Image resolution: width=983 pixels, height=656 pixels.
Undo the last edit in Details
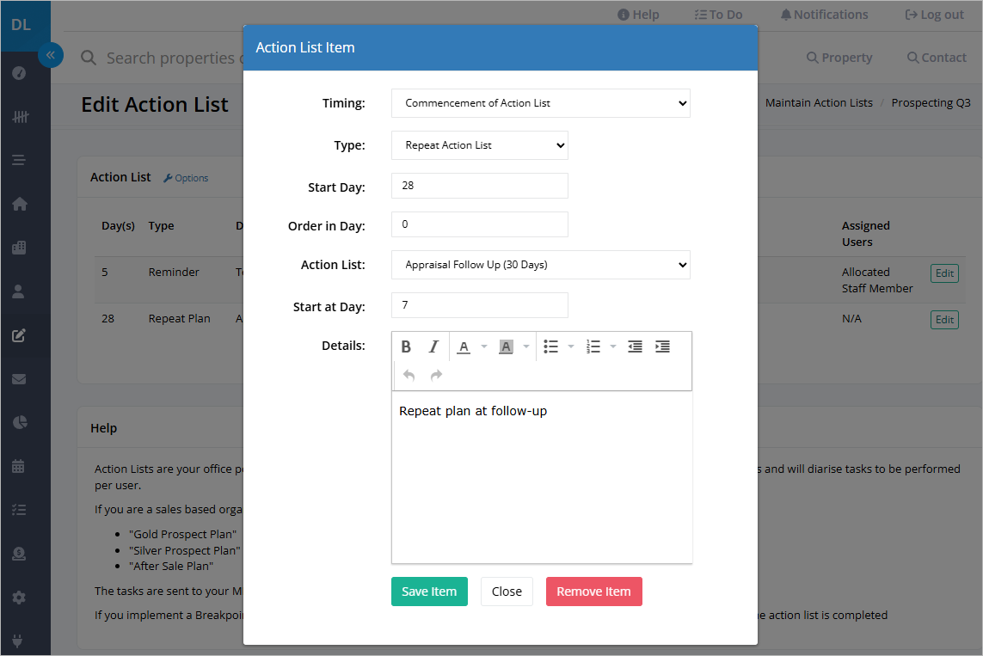(x=408, y=374)
